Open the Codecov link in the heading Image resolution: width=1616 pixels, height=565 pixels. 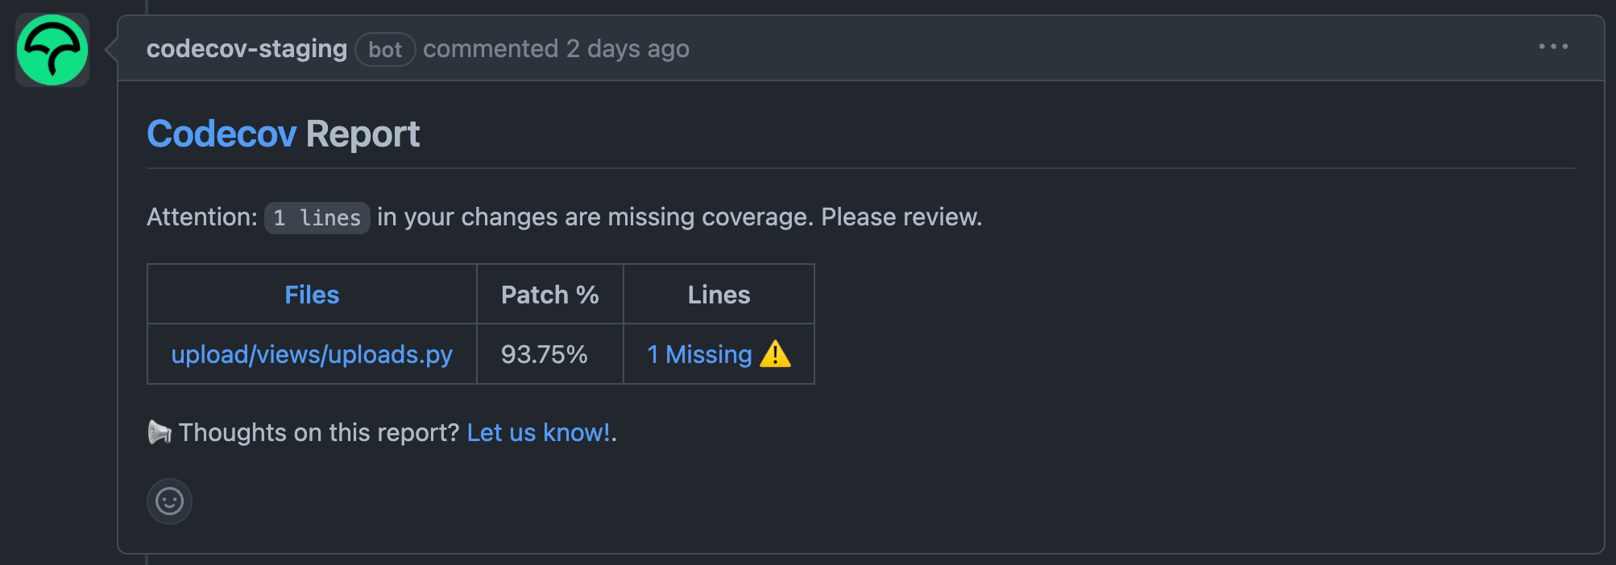click(222, 133)
